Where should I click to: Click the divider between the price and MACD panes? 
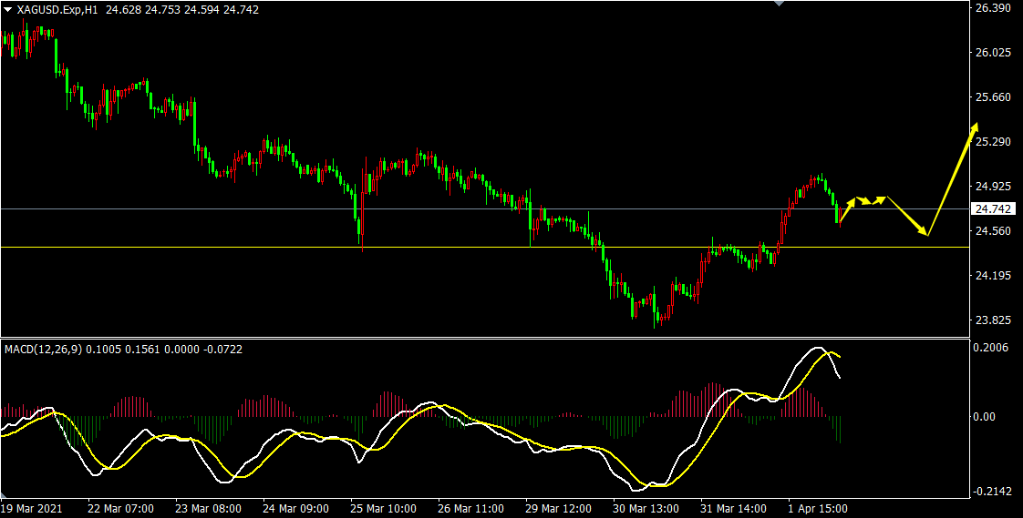pos(483,338)
